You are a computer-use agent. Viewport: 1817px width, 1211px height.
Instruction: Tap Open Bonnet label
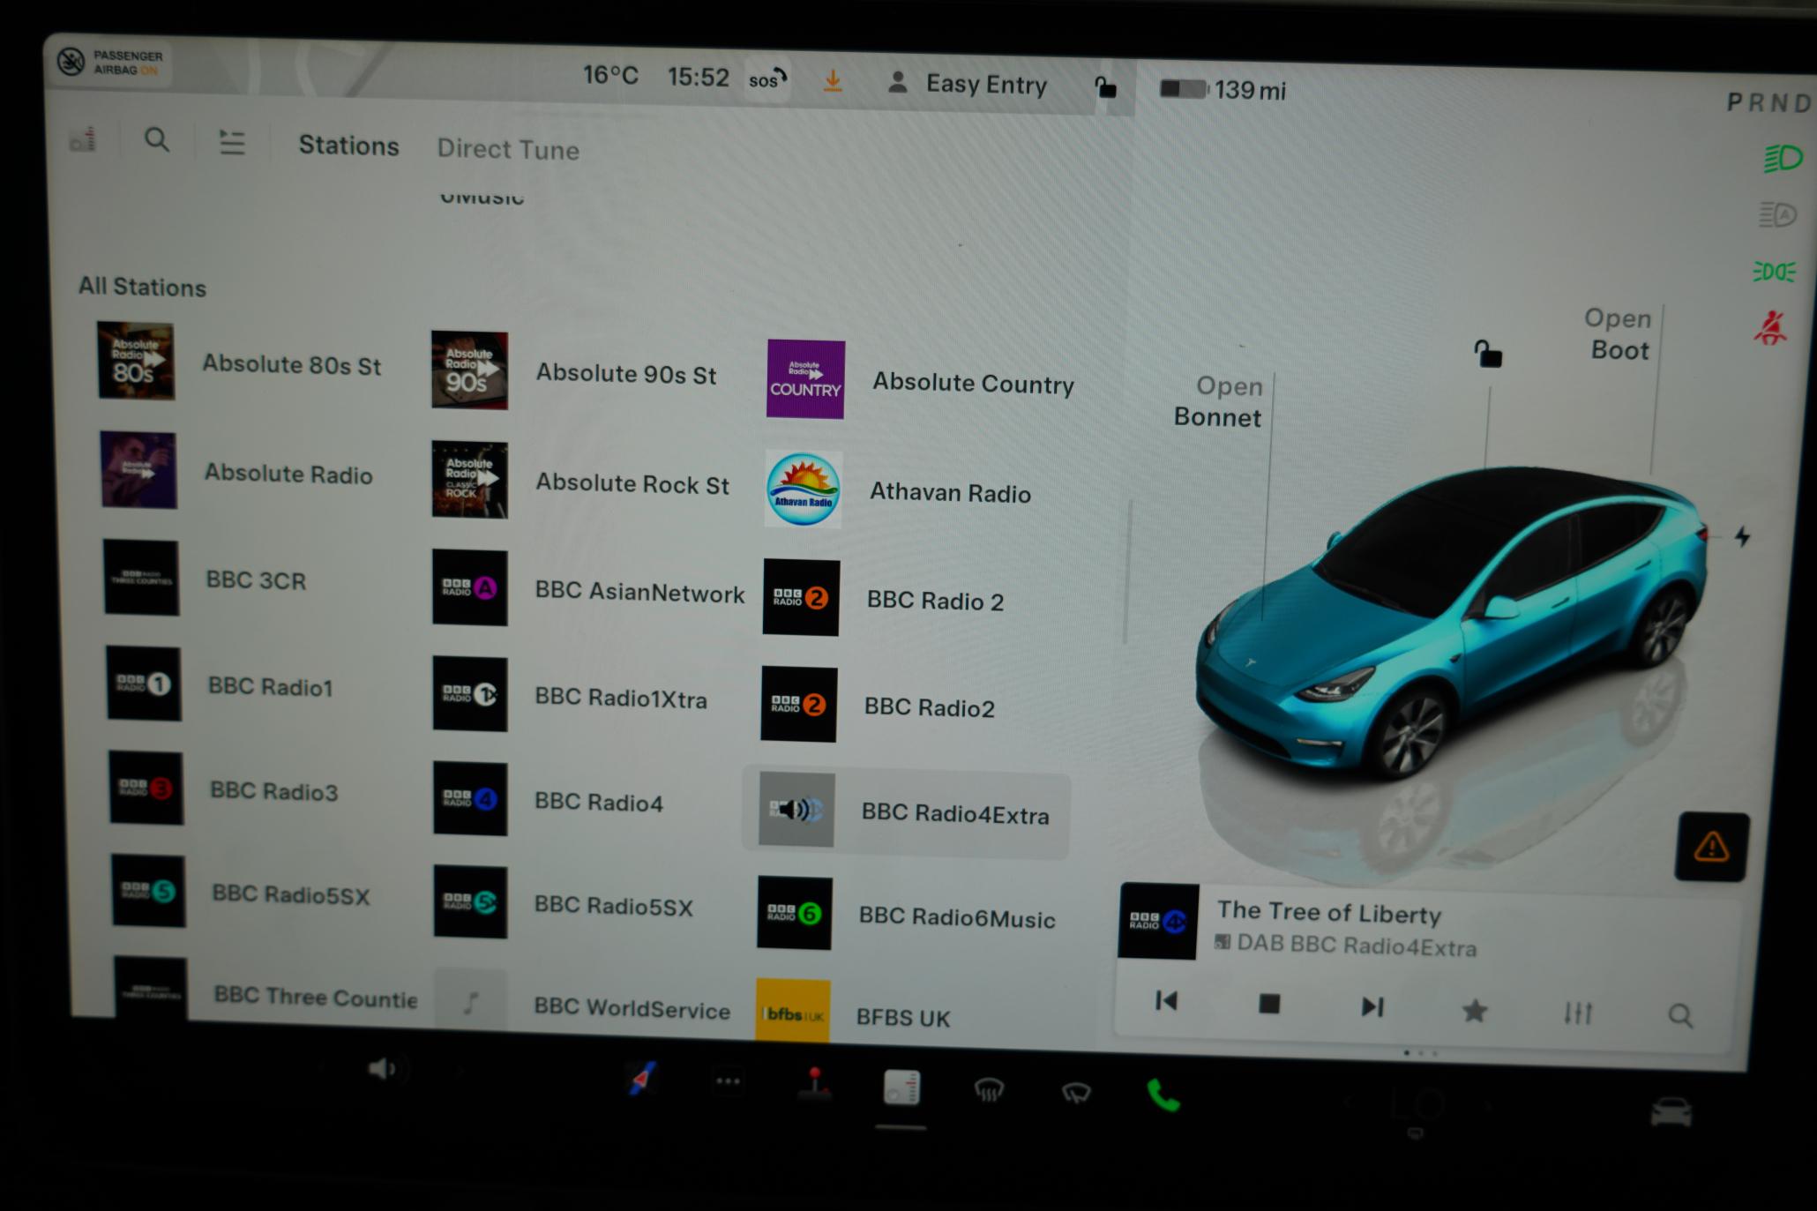coord(1218,401)
